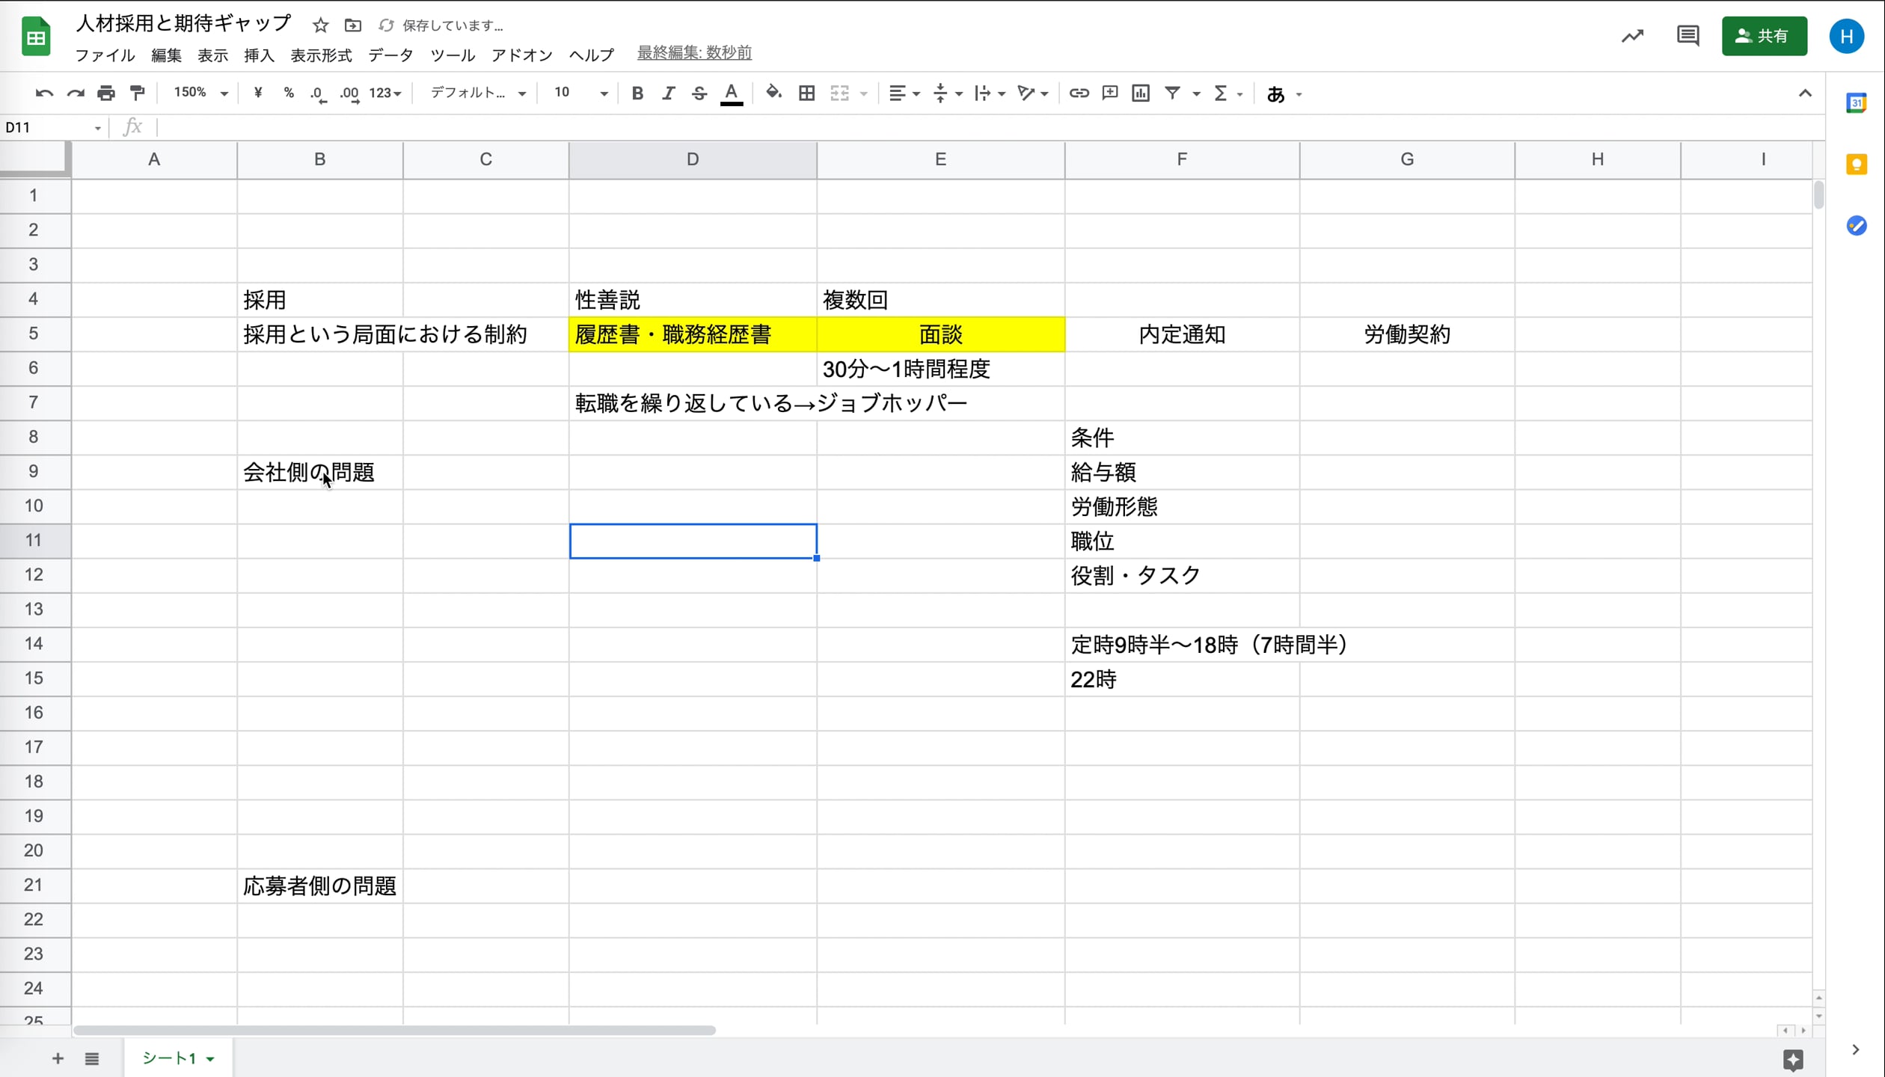Toggle strikethrough formatting
This screenshot has width=1885, height=1077.
(x=699, y=93)
